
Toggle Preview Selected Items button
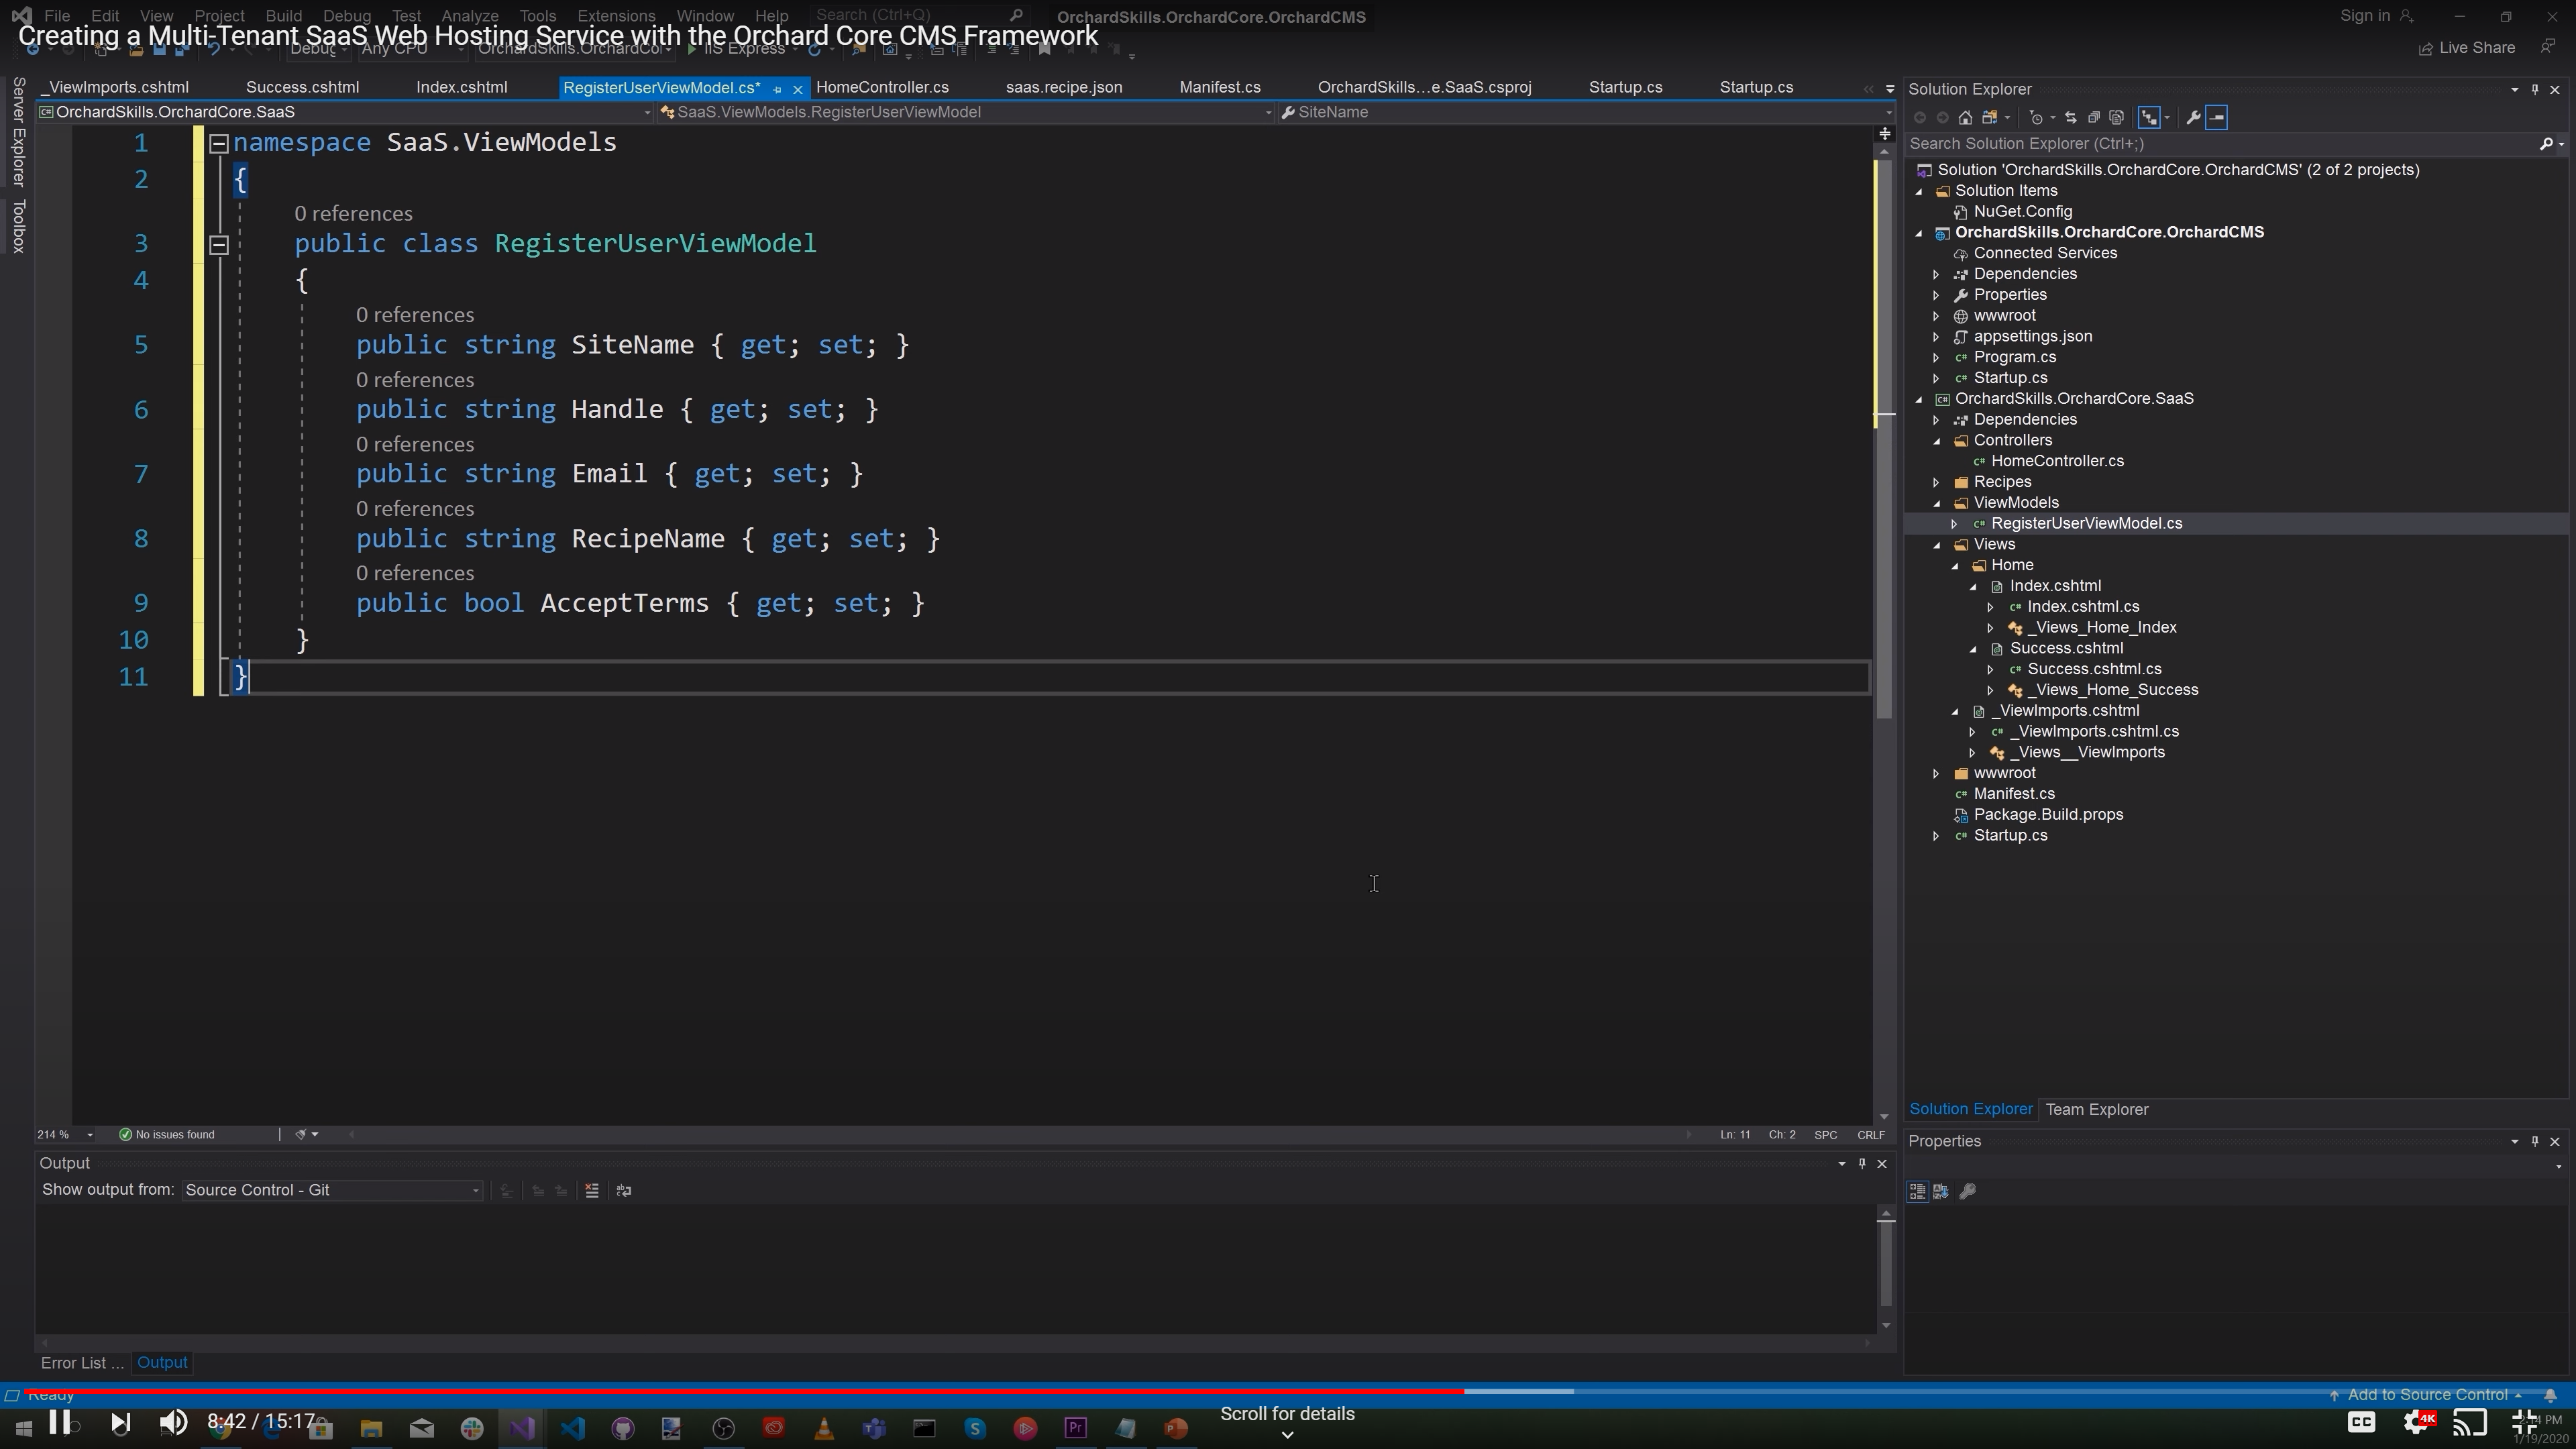(2217, 118)
